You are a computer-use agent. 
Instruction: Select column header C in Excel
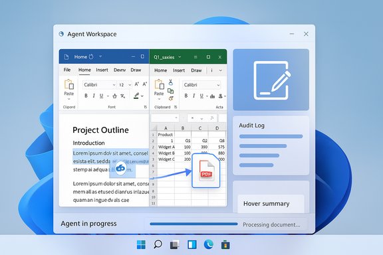[x=199, y=128]
